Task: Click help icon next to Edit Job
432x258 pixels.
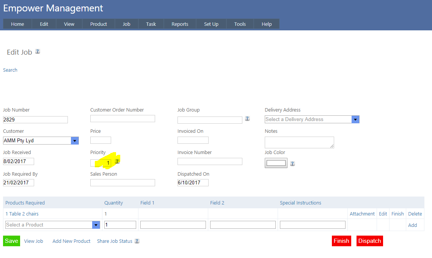Action: click(38, 51)
